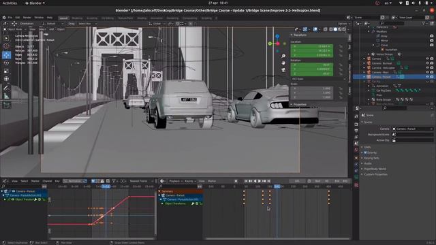Expand the Custom Properties panel
This screenshot has height=245, width=436.
pyautogui.click(x=375, y=174)
